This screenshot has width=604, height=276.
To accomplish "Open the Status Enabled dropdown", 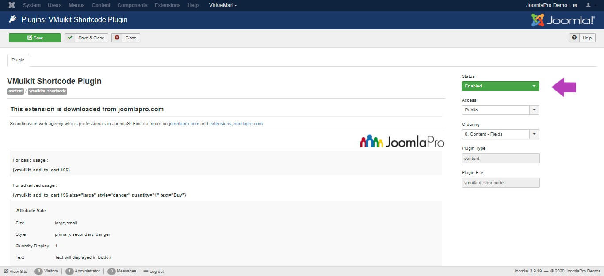I will click(501, 86).
